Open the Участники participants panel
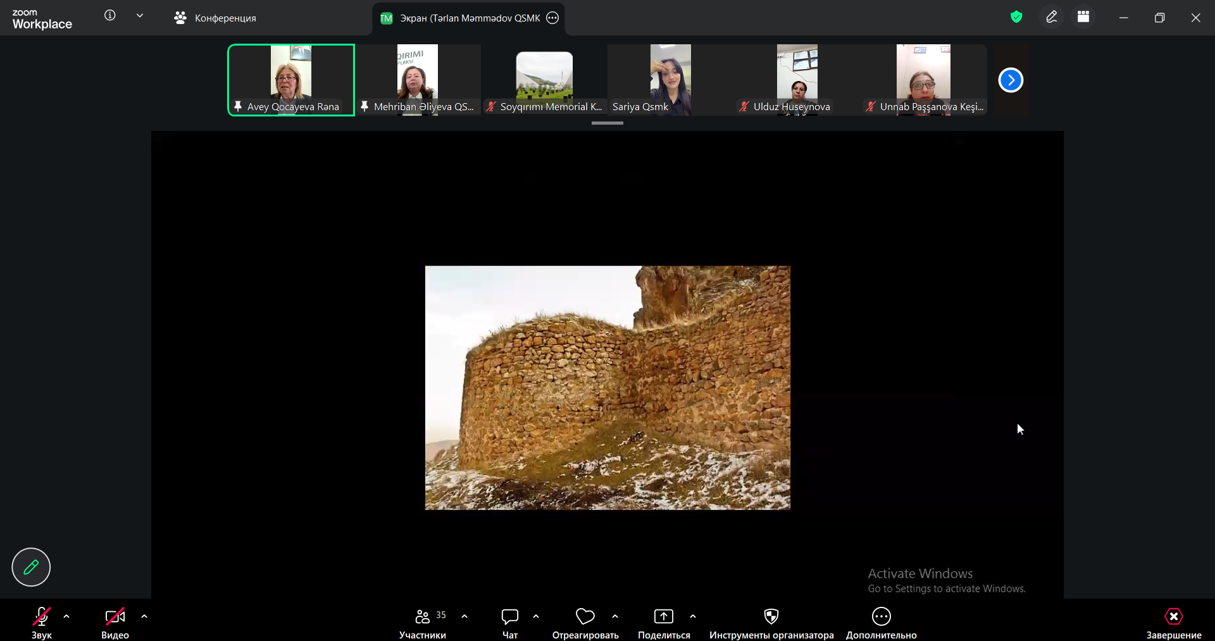The width and height of the screenshot is (1215, 641). tap(423, 623)
